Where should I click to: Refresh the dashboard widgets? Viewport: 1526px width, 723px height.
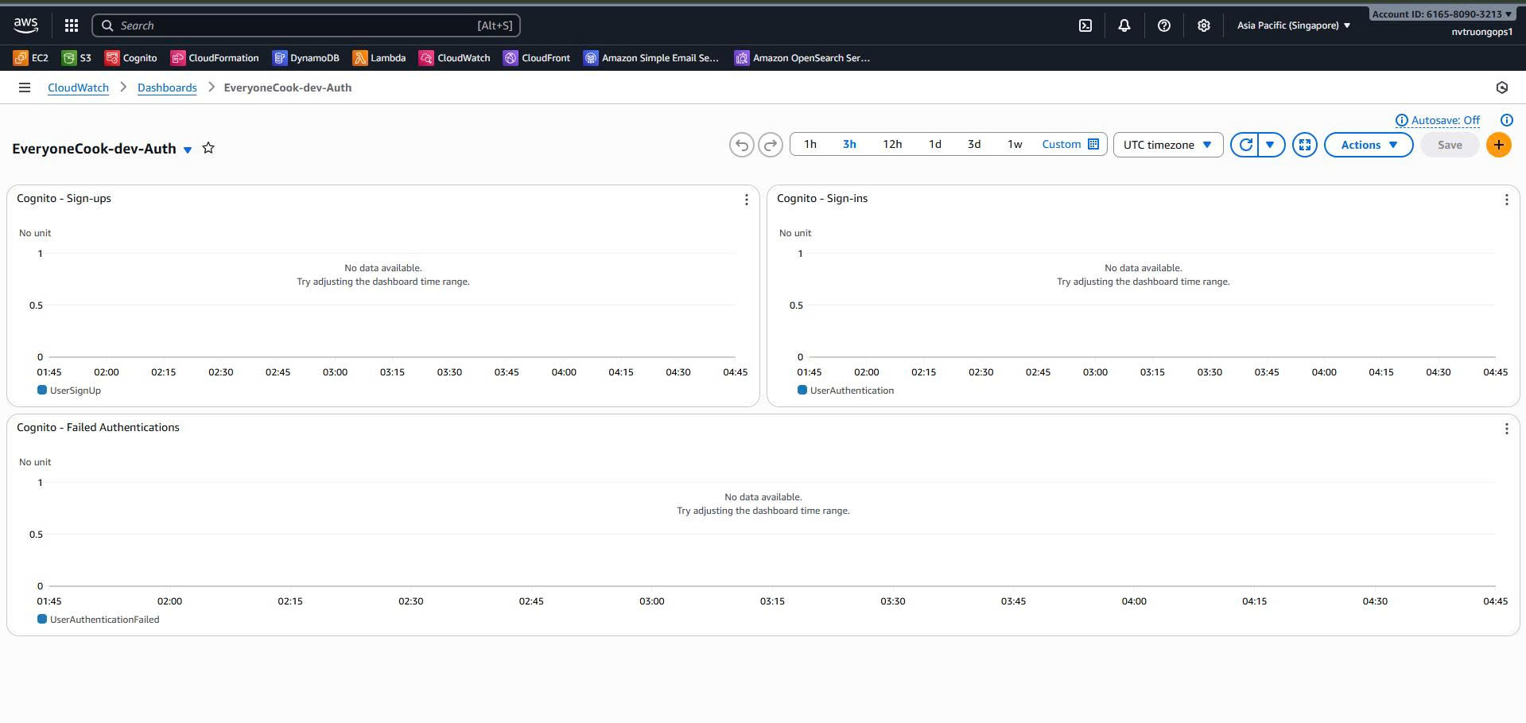pyautogui.click(x=1245, y=145)
